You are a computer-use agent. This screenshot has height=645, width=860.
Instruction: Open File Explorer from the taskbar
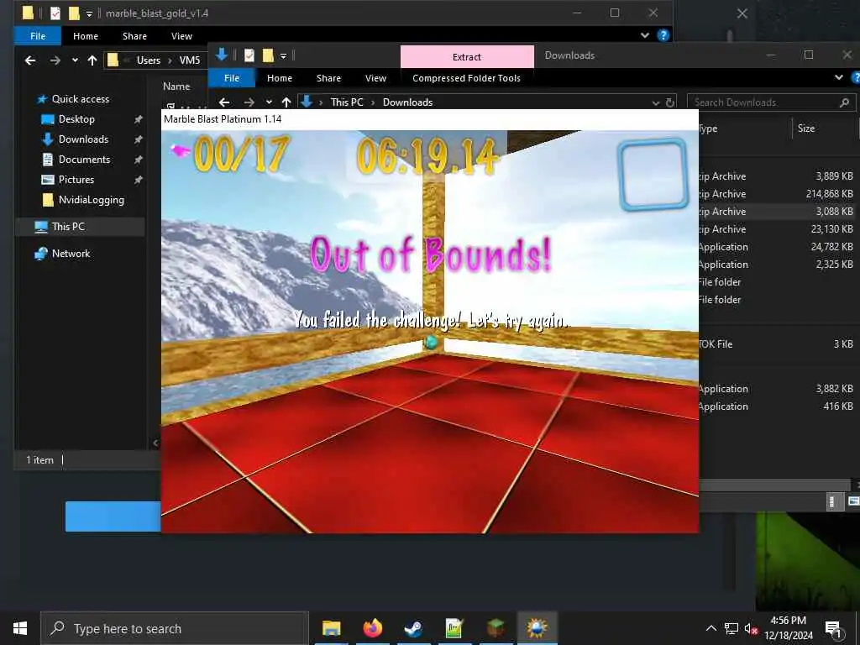click(x=331, y=628)
